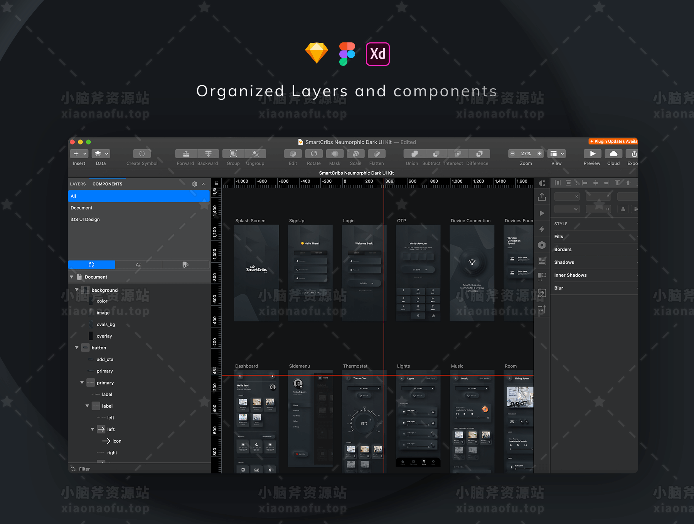
Task: Click the Craft freehand pencil icon
Action: pyautogui.click(x=542, y=293)
